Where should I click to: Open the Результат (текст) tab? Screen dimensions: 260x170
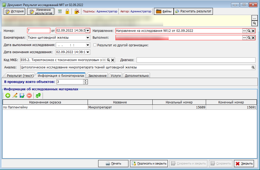20,76
